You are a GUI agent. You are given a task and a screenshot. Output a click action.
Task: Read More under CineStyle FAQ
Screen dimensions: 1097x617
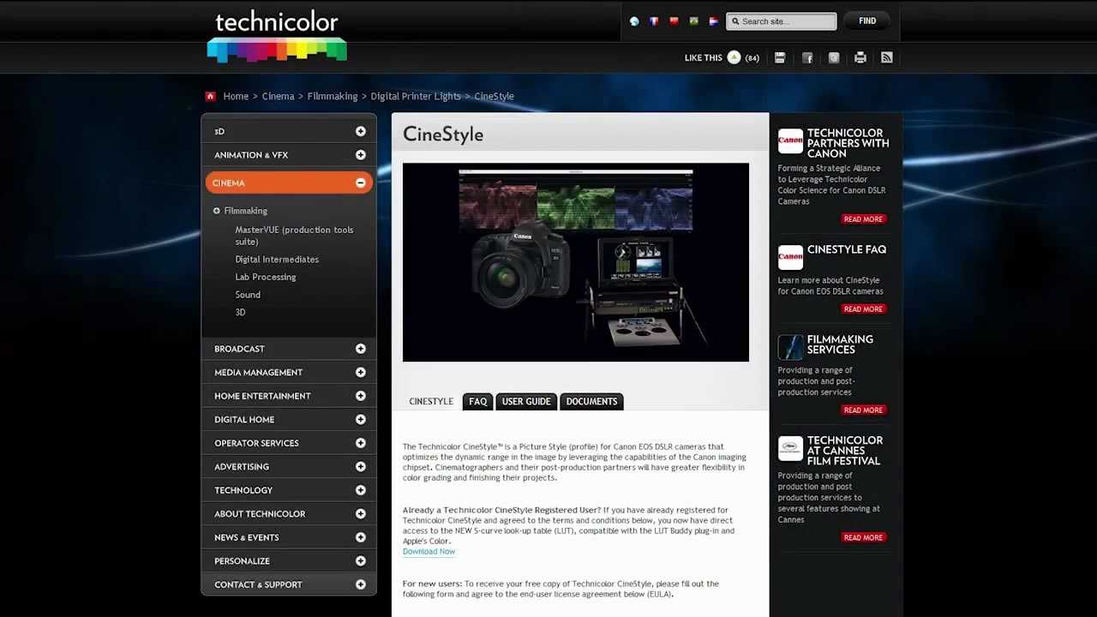click(x=863, y=309)
